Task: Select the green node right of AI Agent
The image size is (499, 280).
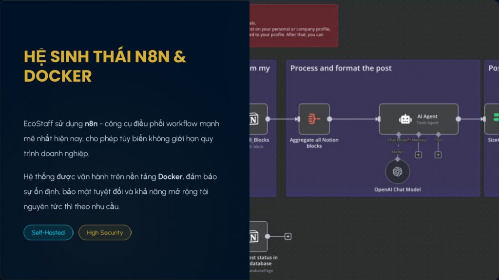Action: (492, 119)
